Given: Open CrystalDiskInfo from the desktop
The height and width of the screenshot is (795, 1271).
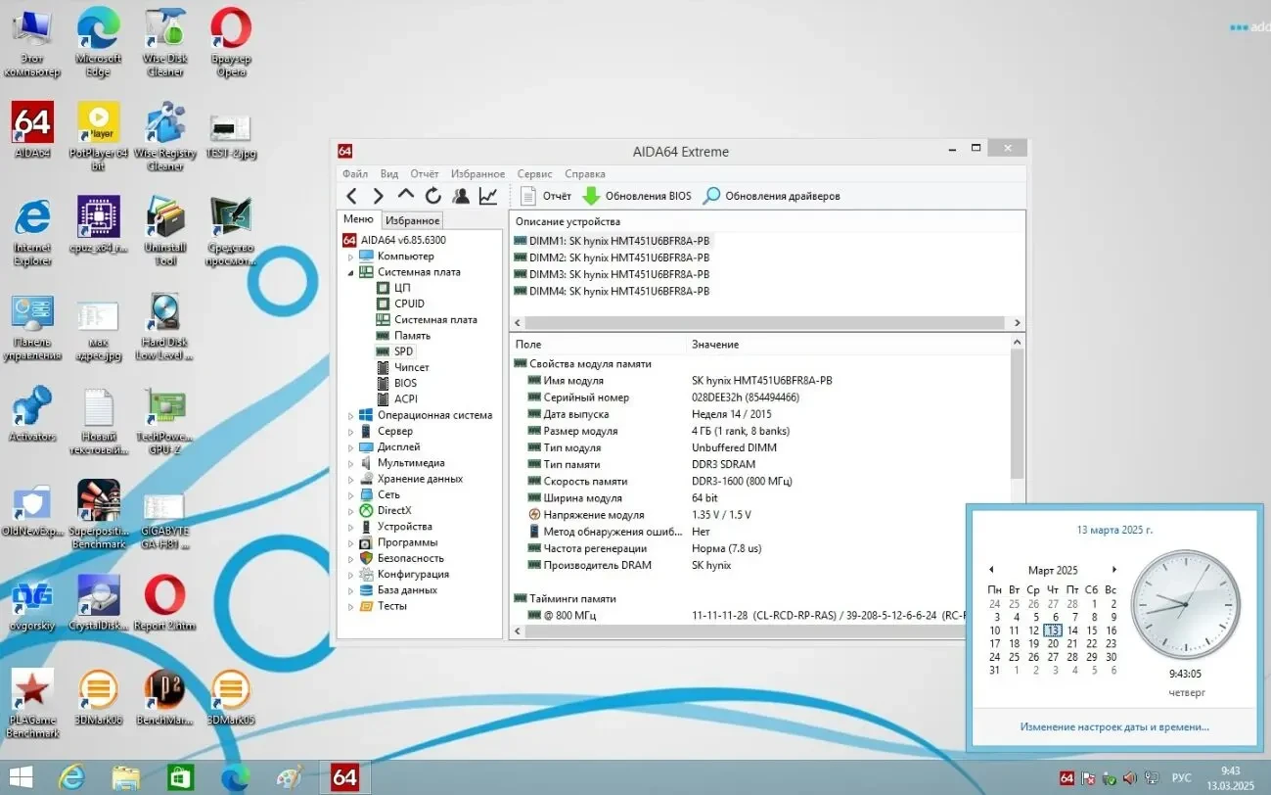Looking at the screenshot, I should tap(98, 597).
